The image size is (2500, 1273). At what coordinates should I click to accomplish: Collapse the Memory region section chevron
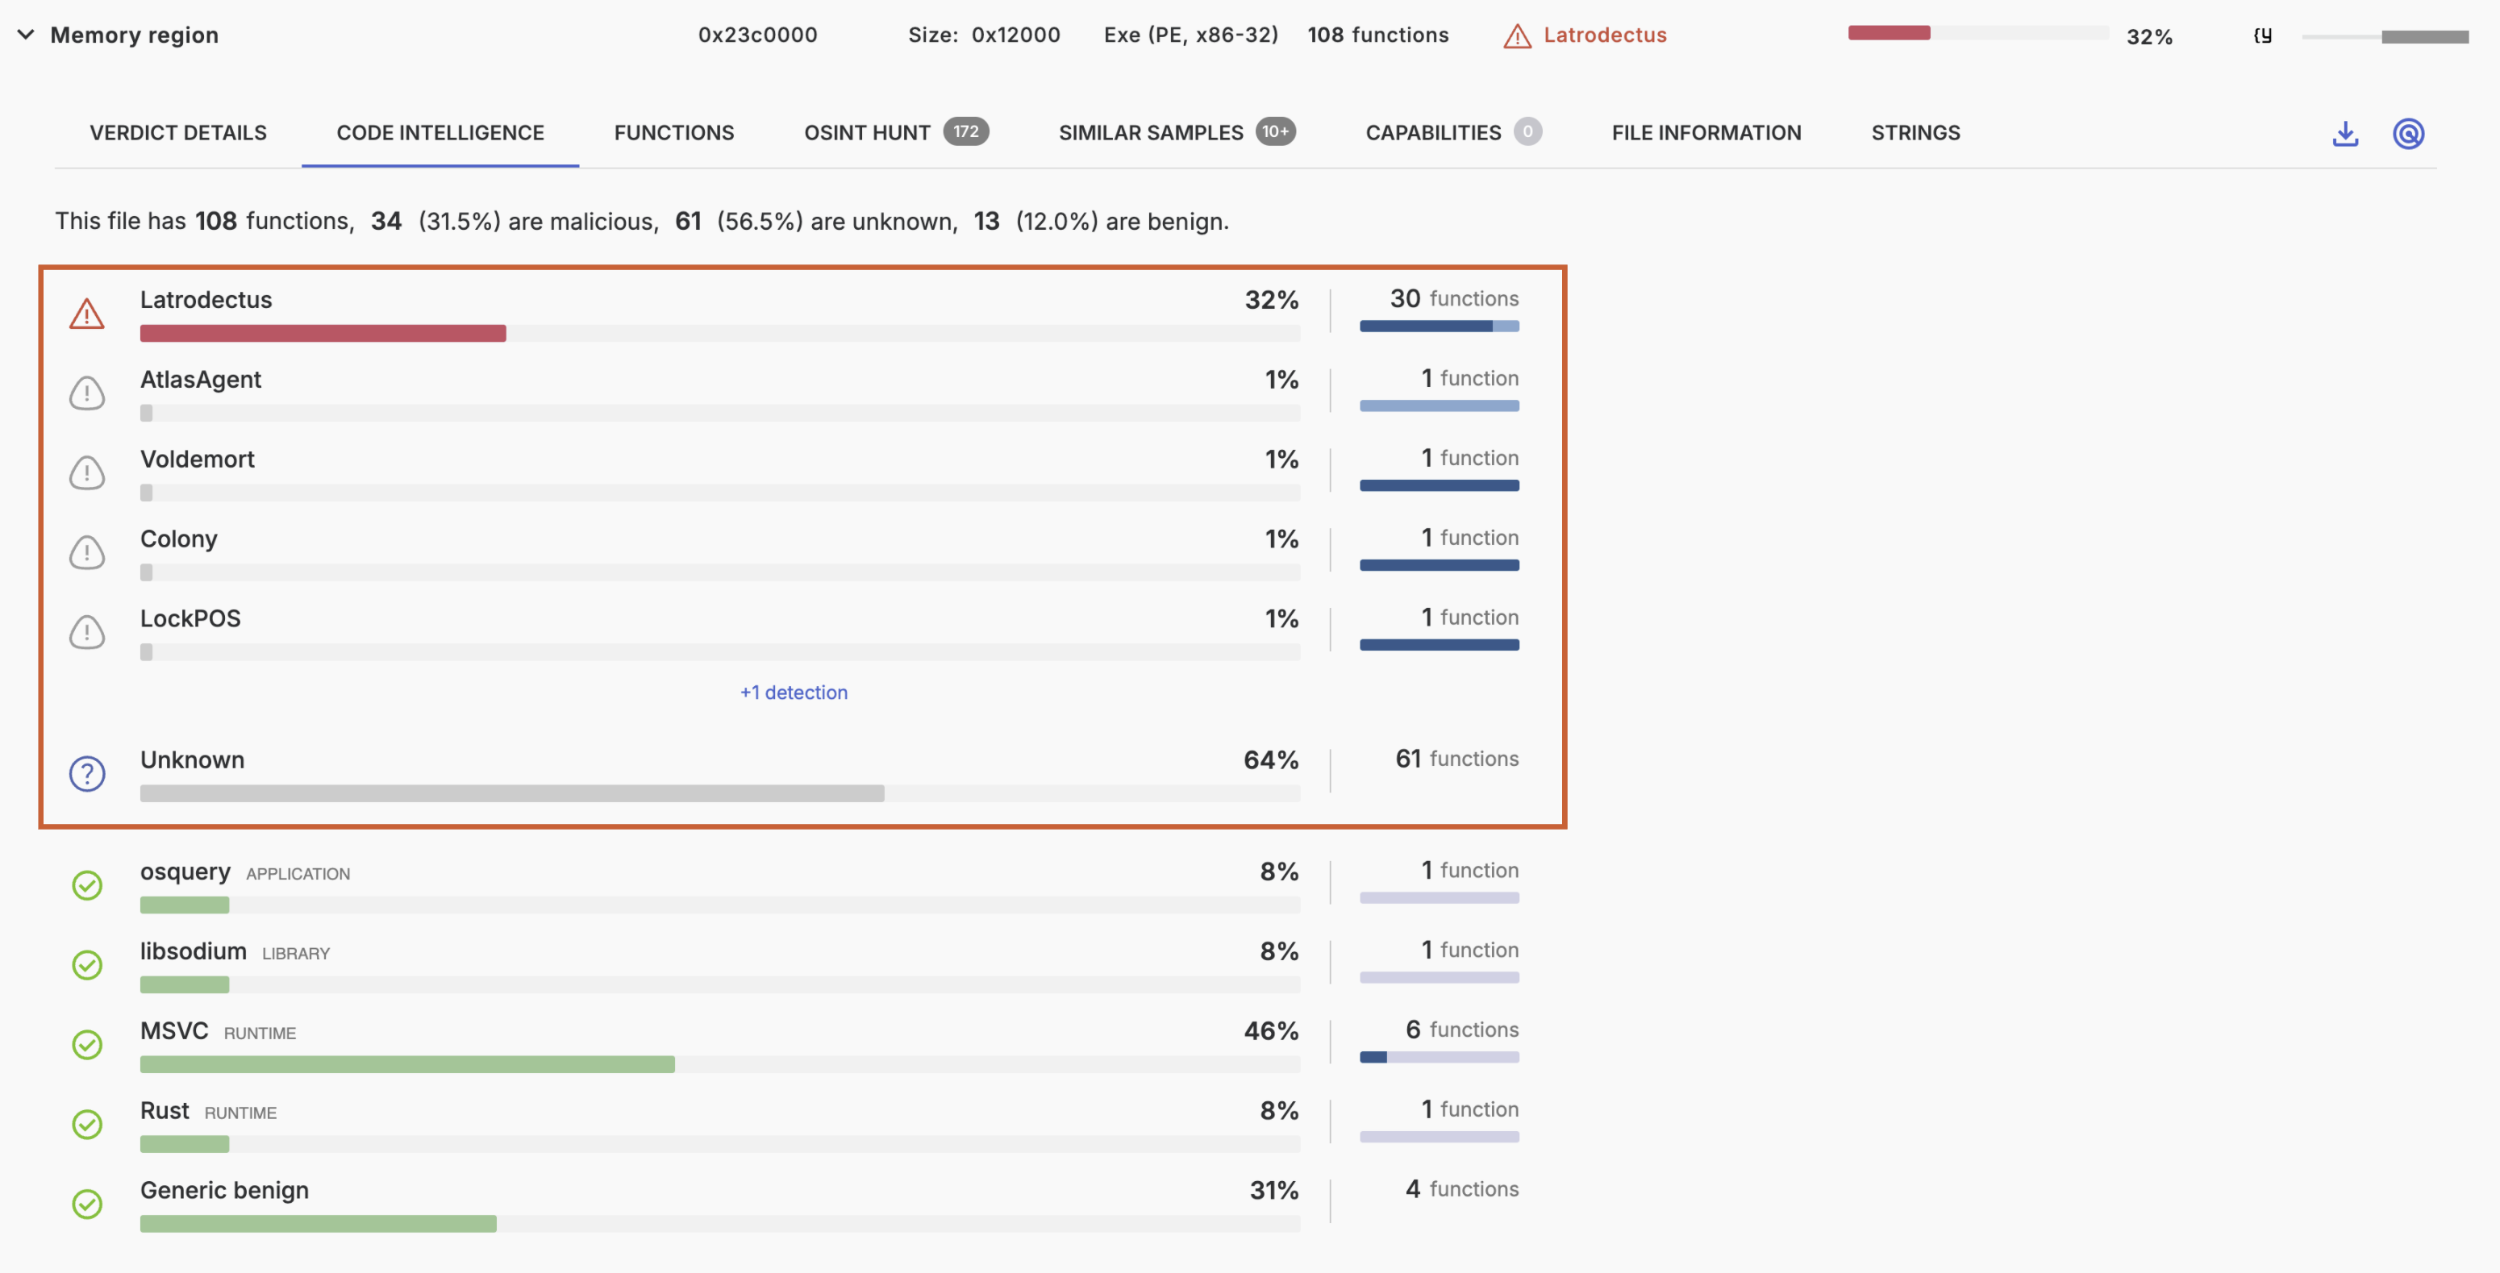26,35
